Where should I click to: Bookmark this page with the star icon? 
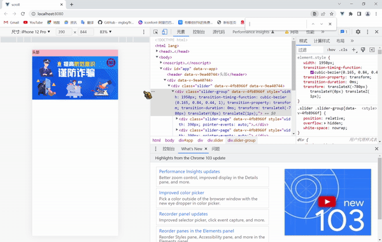coord(331,14)
